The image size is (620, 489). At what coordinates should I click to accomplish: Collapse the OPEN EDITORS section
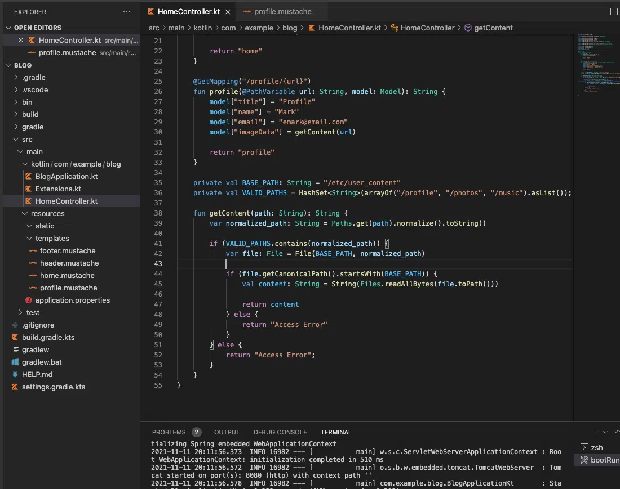coord(8,26)
